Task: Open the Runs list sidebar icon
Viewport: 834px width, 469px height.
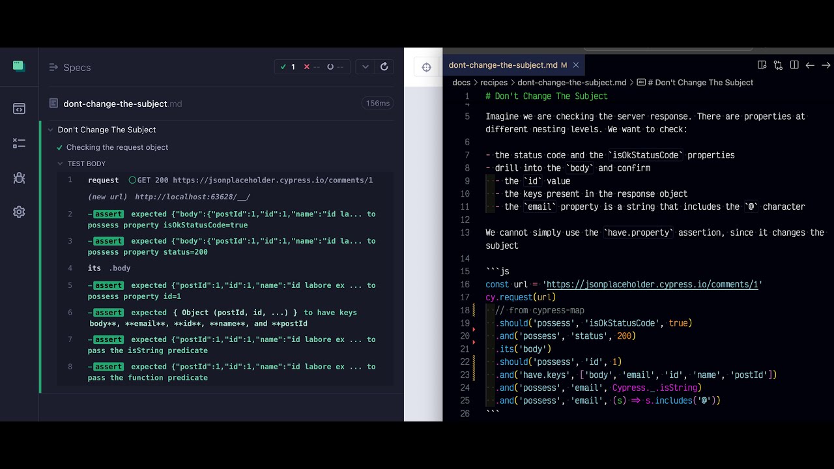Action: coord(19,143)
